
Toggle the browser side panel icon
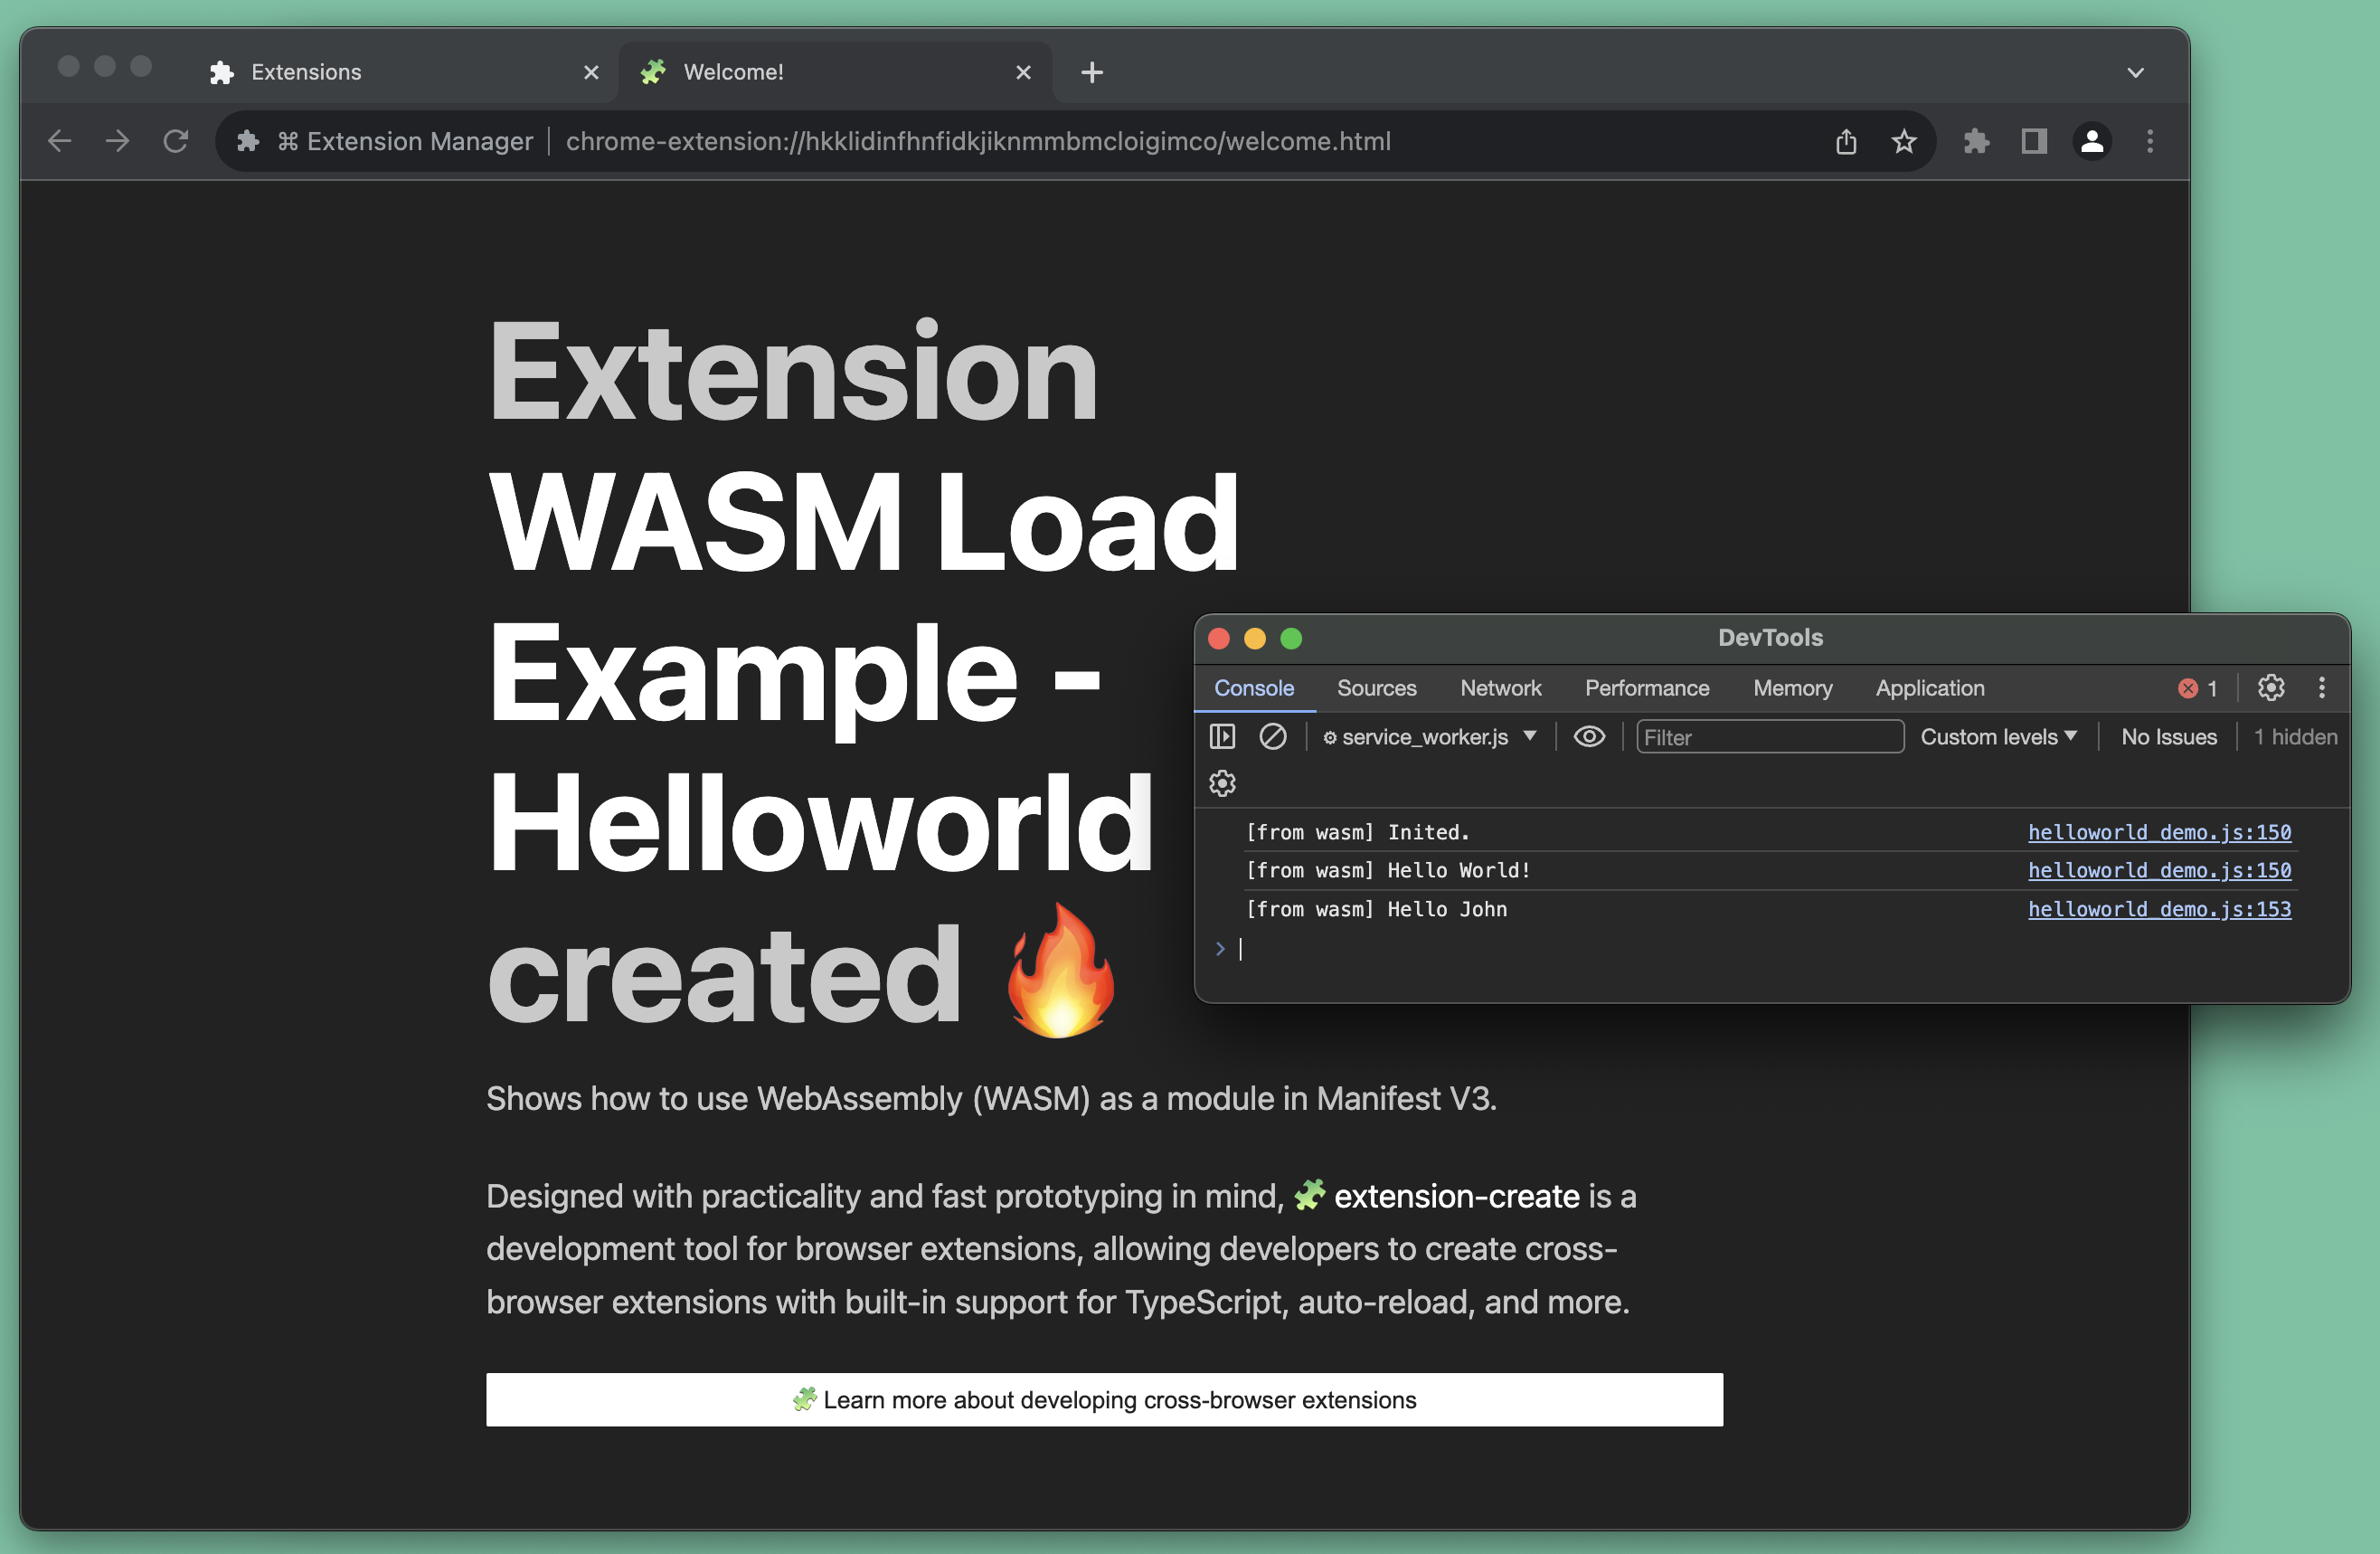[x=2034, y=141]
